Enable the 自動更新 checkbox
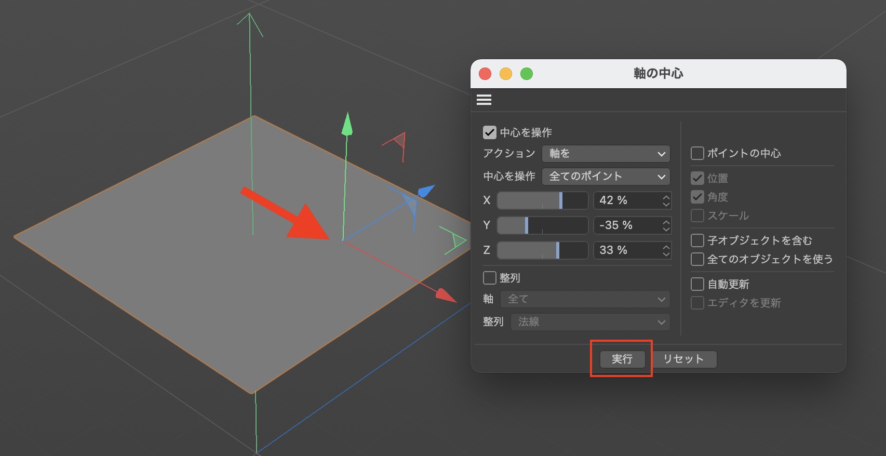886x456 pixels. (x=697, y=284)
